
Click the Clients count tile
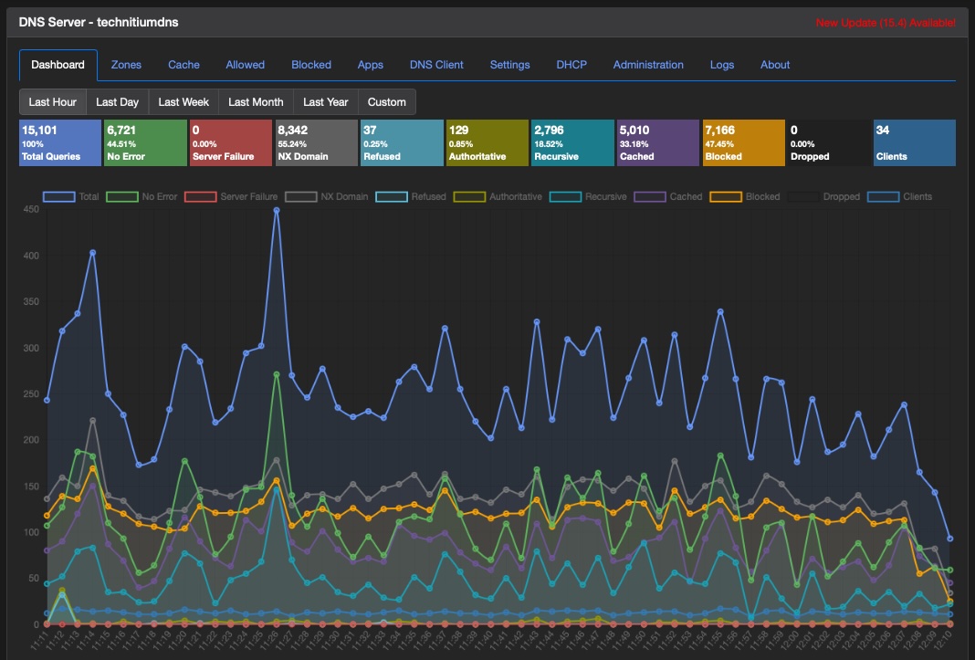915,143
